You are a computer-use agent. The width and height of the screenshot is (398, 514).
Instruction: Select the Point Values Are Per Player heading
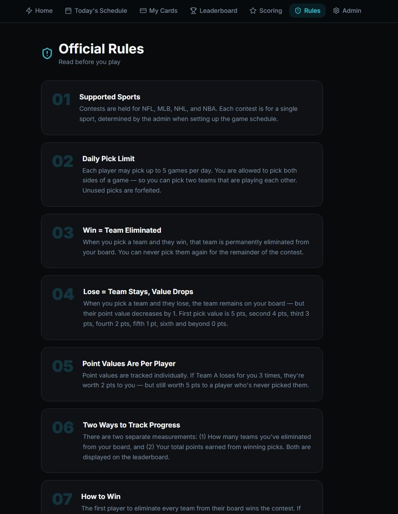(129, 363)
